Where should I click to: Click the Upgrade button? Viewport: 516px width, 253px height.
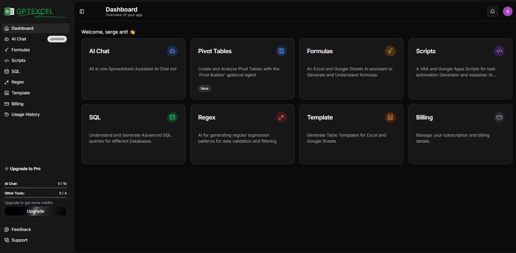(36, 211)
